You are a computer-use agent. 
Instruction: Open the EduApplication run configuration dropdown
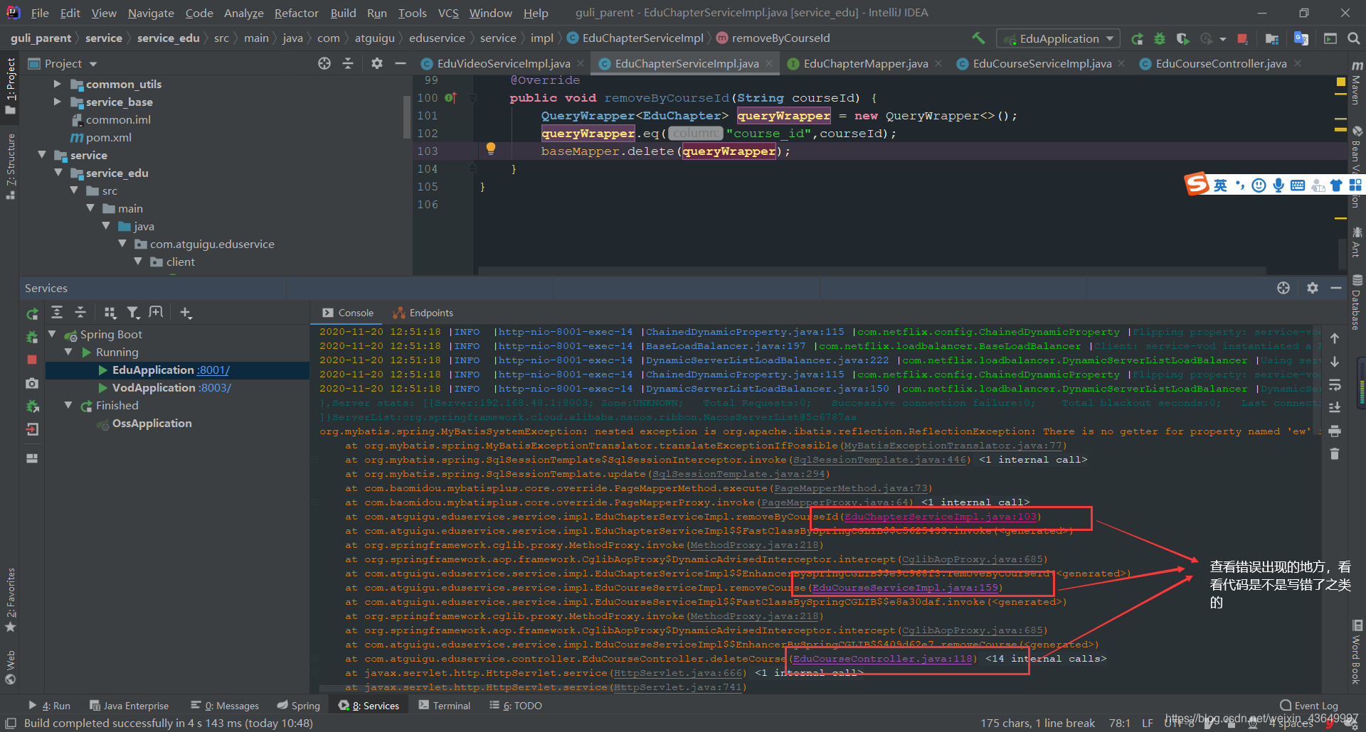point(1058,38)
